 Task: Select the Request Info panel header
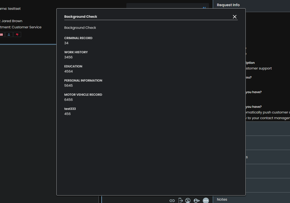pos(228,5)
